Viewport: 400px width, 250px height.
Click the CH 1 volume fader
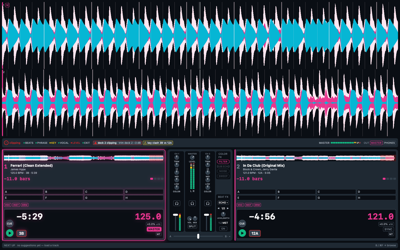pyautogui.click(x=175, y=215)
